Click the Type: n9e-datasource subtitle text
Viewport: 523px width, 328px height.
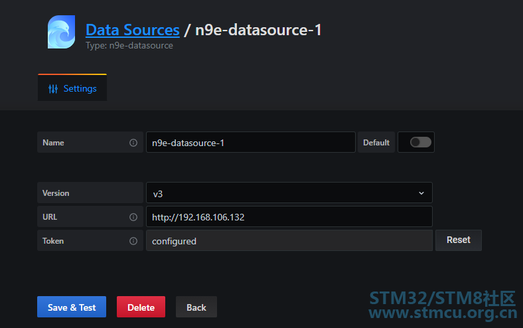click(x=129, y=45)
